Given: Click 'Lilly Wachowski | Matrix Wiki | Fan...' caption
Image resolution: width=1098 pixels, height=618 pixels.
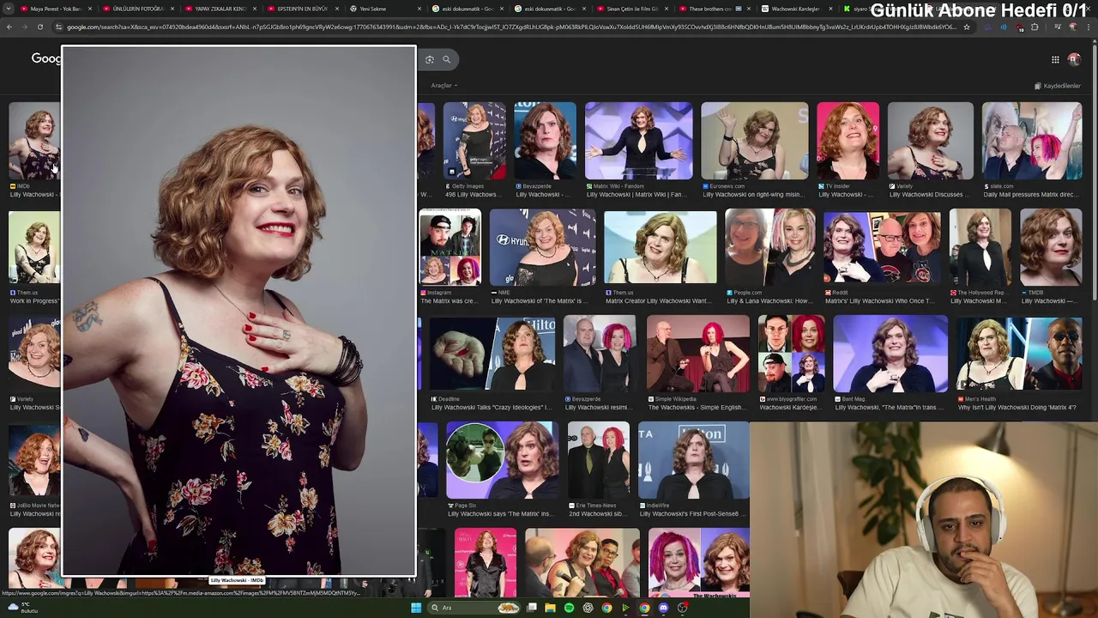Looking at the screenshot, I should click(x=636, y=195).
